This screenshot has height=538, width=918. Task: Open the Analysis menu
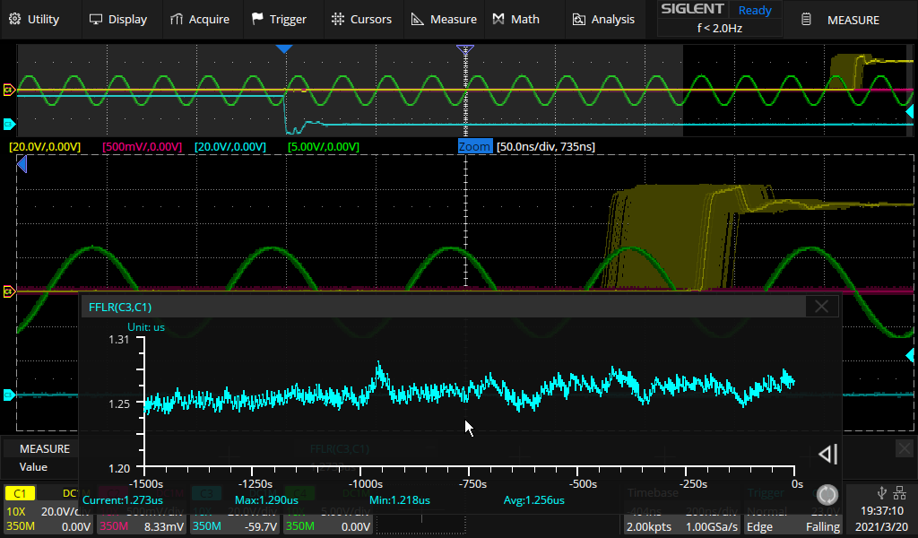[x=603, y=20]
